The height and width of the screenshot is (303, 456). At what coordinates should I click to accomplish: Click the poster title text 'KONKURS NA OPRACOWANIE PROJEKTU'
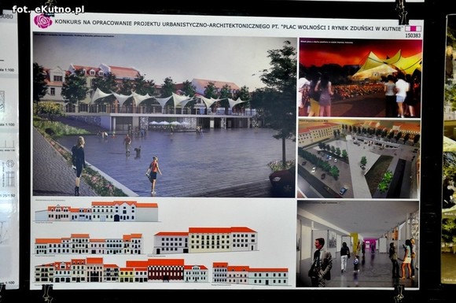(107, 22)
